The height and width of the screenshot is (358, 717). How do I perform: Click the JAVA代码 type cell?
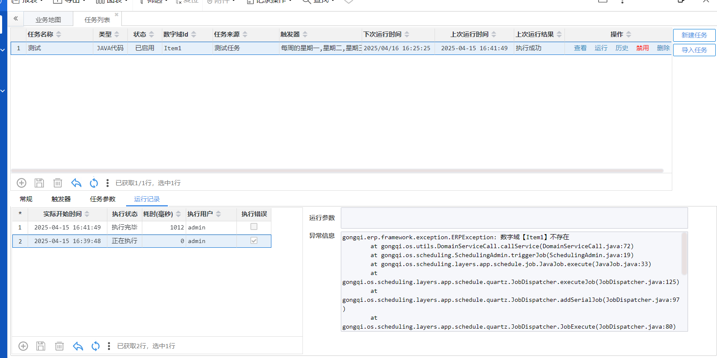pyautogui.click(x=110, y=48)
